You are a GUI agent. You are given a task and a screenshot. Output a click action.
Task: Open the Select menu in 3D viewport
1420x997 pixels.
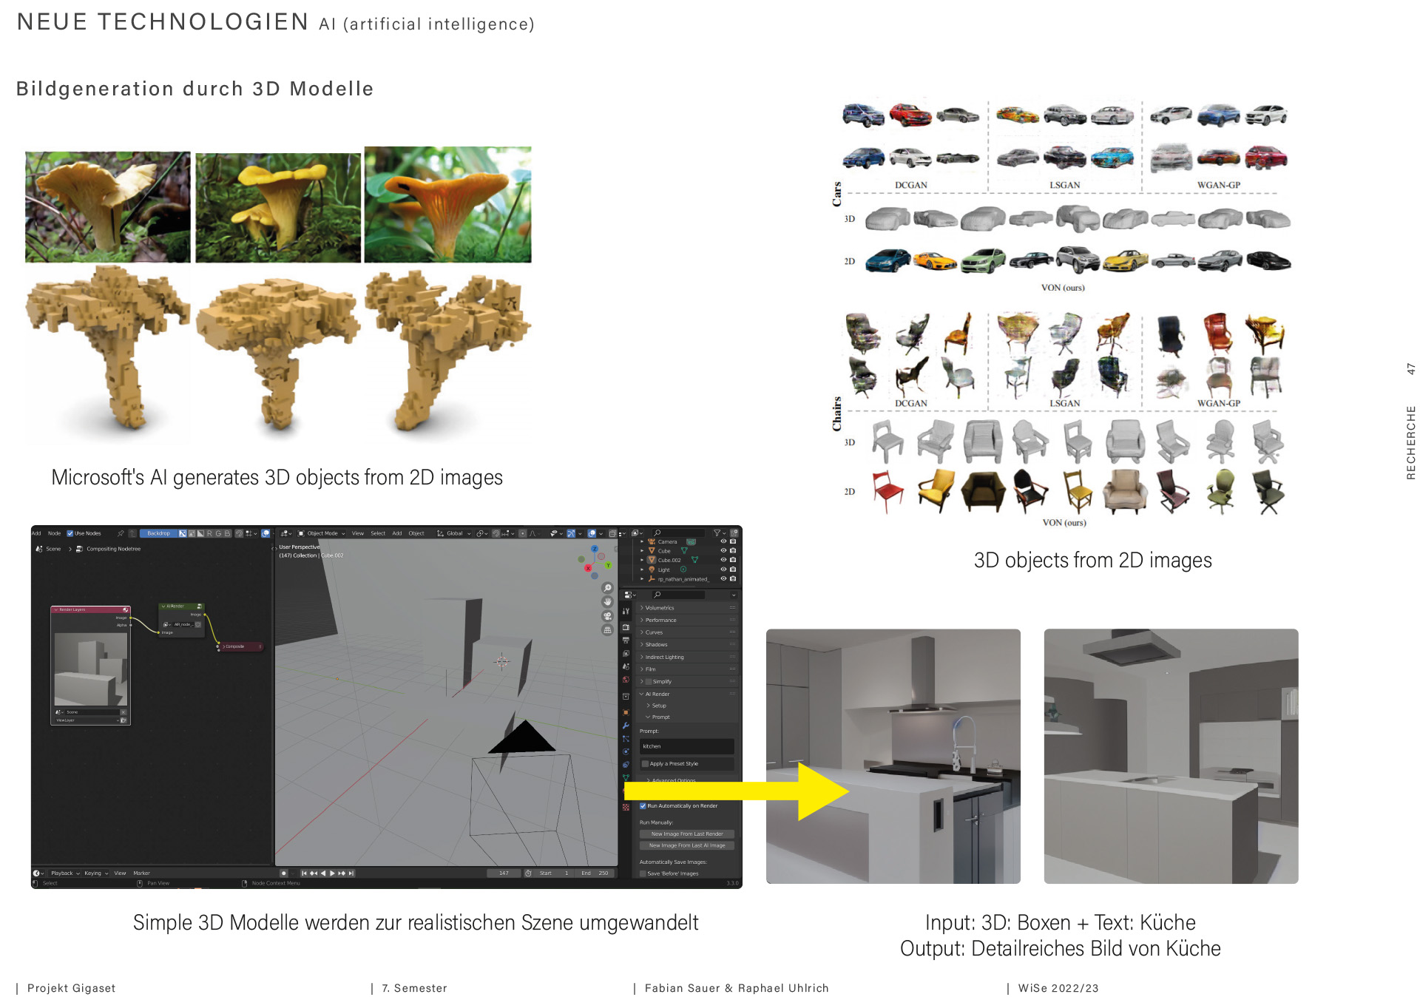tap(378, 533)
